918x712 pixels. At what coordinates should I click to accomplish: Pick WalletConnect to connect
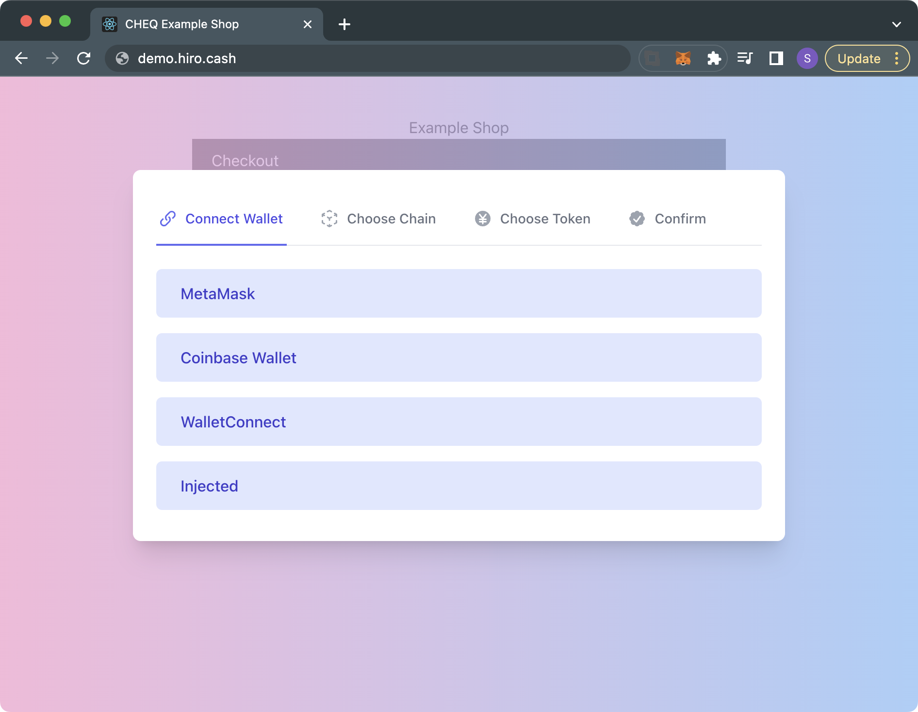point(459,422)
